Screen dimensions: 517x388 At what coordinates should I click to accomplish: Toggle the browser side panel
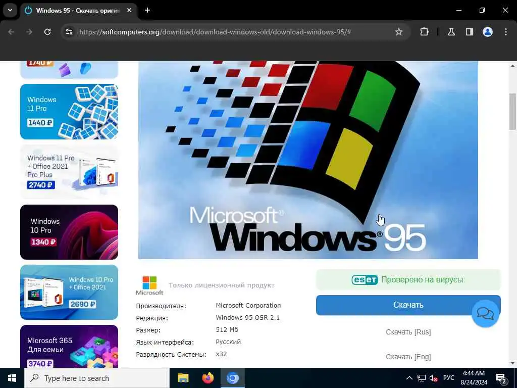[470, 32]
